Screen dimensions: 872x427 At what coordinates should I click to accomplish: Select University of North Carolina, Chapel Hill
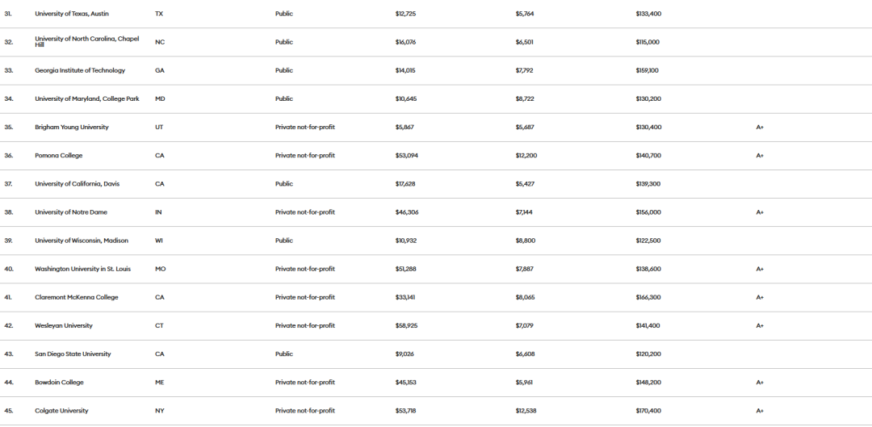click(86, 42)
